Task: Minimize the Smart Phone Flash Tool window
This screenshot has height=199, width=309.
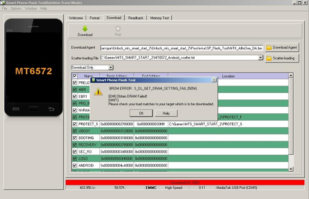Action: click(x=295, y=3)
